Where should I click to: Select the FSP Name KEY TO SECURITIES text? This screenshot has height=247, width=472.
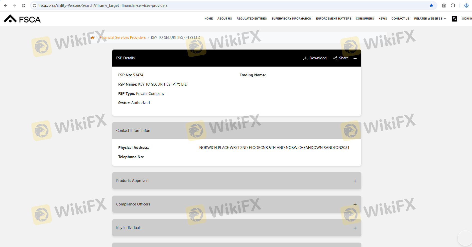[x=163, y=84]
